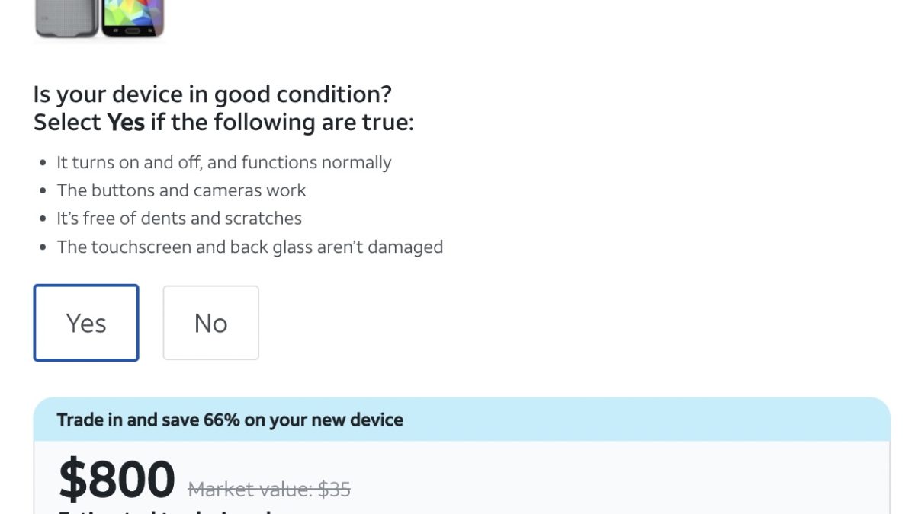Screen dimensions: 915x514
Task: Click the $800 trade-in price
Action: tap(117, 480)
